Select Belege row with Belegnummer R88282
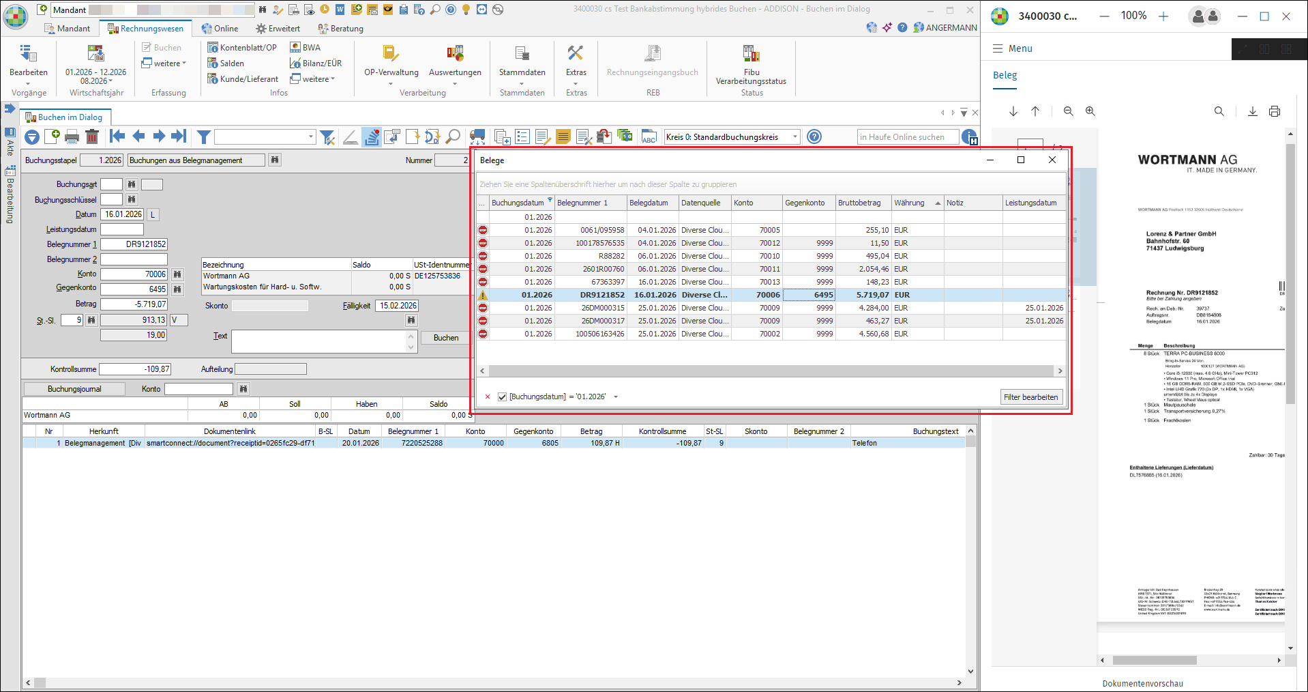This screenshot has height=692, width=1308. tap(771, 256)
